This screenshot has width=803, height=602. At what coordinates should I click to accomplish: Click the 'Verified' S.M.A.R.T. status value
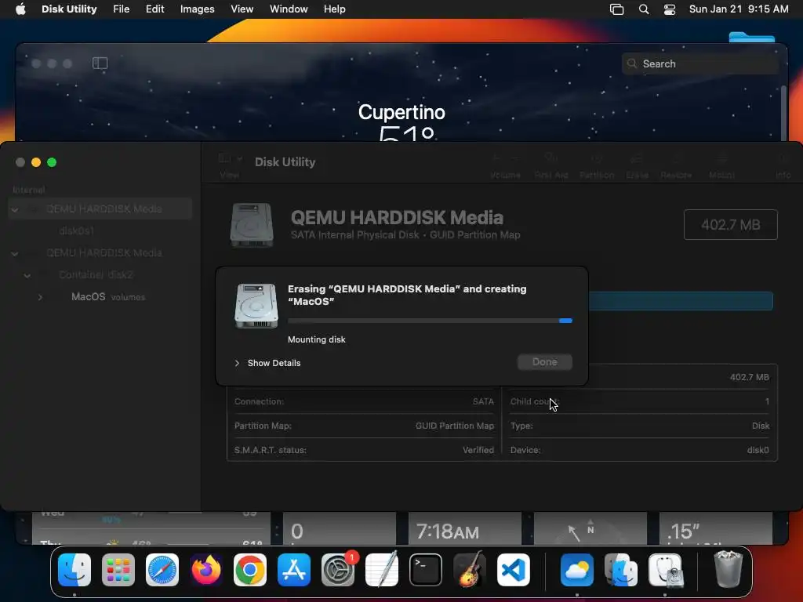pyautogui.click(x=478, y=450)
